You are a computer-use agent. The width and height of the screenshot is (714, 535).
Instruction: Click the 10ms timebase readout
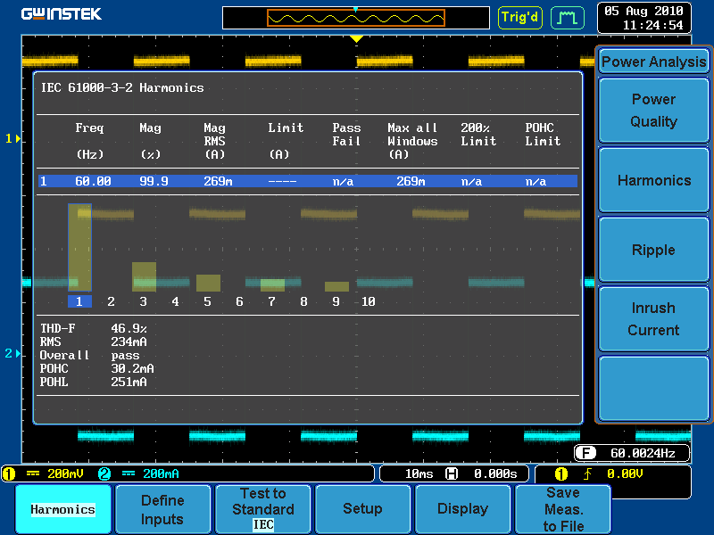419,474
